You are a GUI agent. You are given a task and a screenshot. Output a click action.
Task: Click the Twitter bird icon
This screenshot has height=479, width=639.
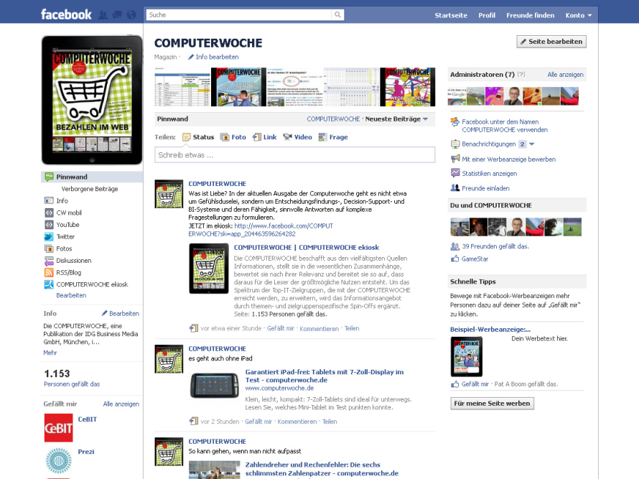(x=49, y=236)
